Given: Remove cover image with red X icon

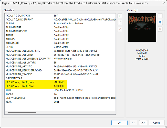Looking at the screenshot, I should [160, 29].
